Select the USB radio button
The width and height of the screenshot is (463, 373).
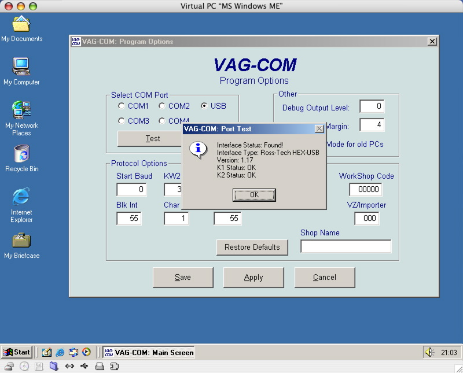204,106
